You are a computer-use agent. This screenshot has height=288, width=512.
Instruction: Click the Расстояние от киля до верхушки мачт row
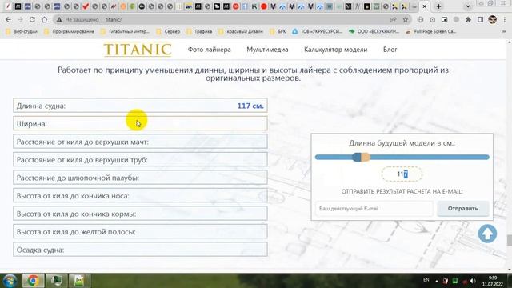click(141, 142)
